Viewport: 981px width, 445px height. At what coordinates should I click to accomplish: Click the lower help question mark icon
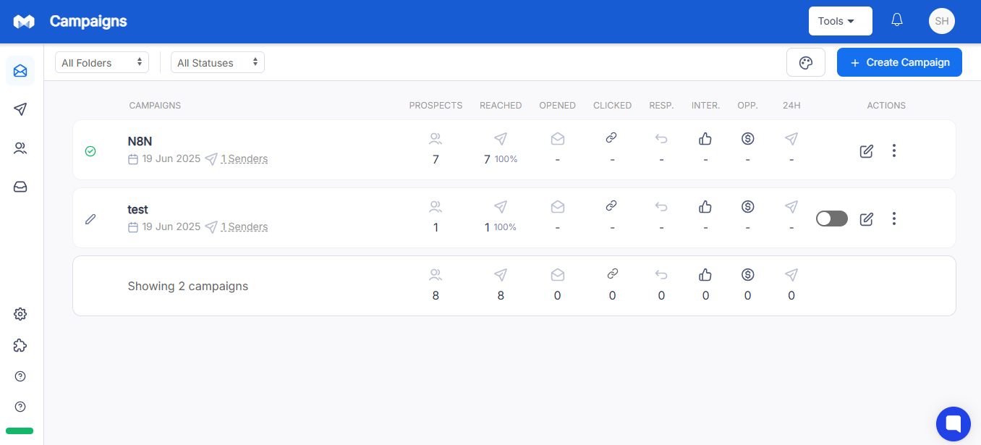point(20,407)
